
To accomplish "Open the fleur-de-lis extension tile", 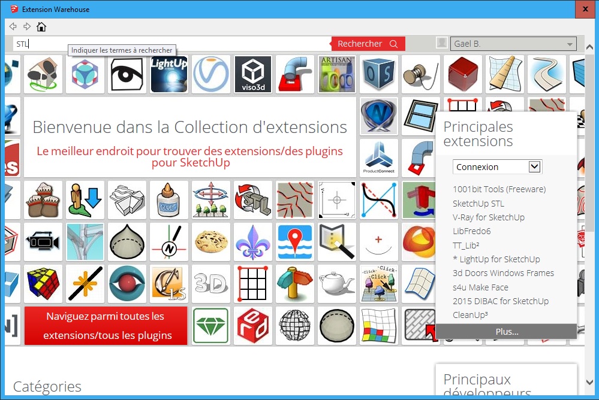I will (x=253, y=242).
